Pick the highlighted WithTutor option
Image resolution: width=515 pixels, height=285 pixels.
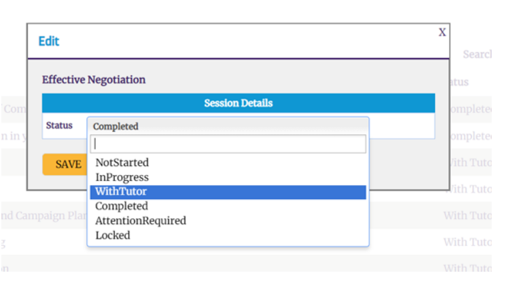pos(121,192)
